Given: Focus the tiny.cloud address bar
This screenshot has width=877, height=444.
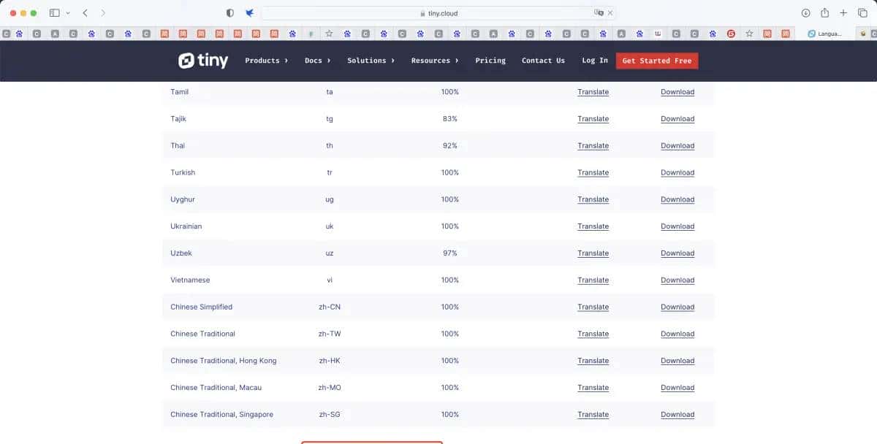Looking at the screenshot, I should click(438, 13).
